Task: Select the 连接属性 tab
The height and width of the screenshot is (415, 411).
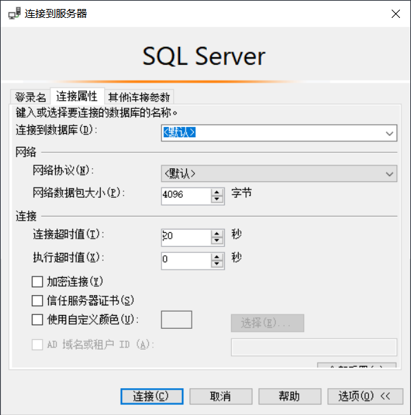Action: tap(77, 96)
